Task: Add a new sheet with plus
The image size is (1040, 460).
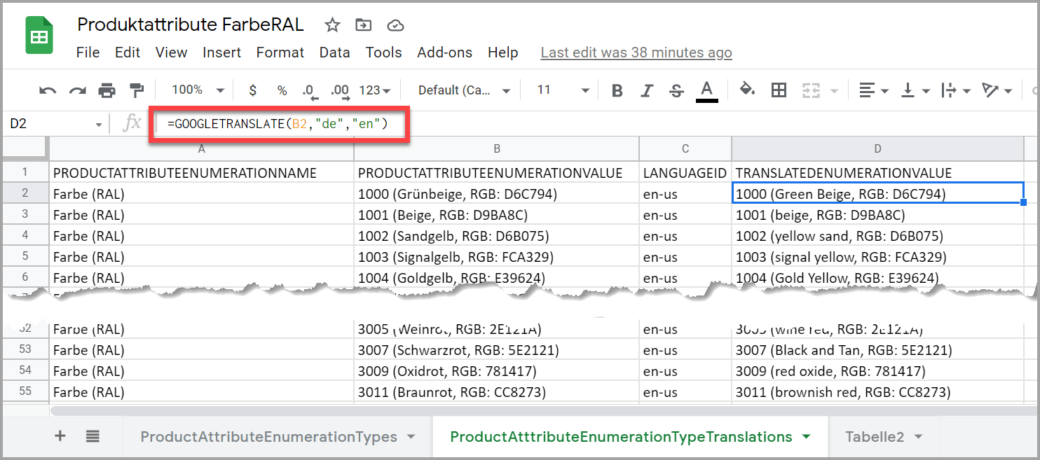Action: [60, 436]
